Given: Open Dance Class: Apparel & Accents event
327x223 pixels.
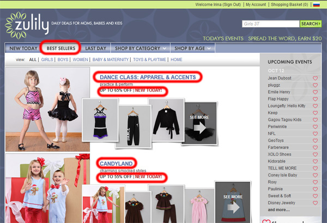Looking at the screenshot, I should pyautogui.click(x=148, y=77).
